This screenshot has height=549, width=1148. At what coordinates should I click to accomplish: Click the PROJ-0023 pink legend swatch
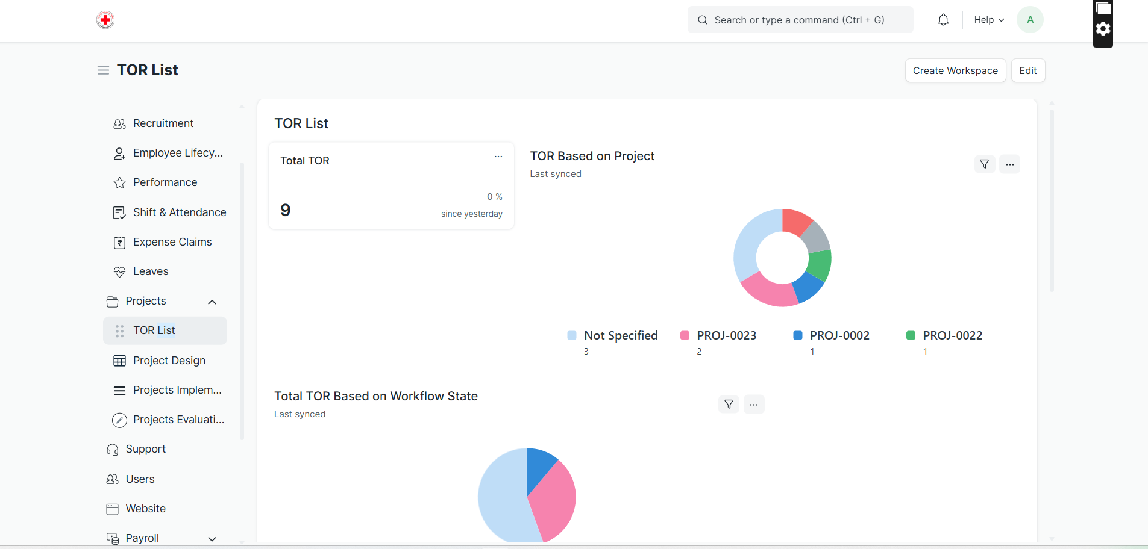click(x=685, y=335)
